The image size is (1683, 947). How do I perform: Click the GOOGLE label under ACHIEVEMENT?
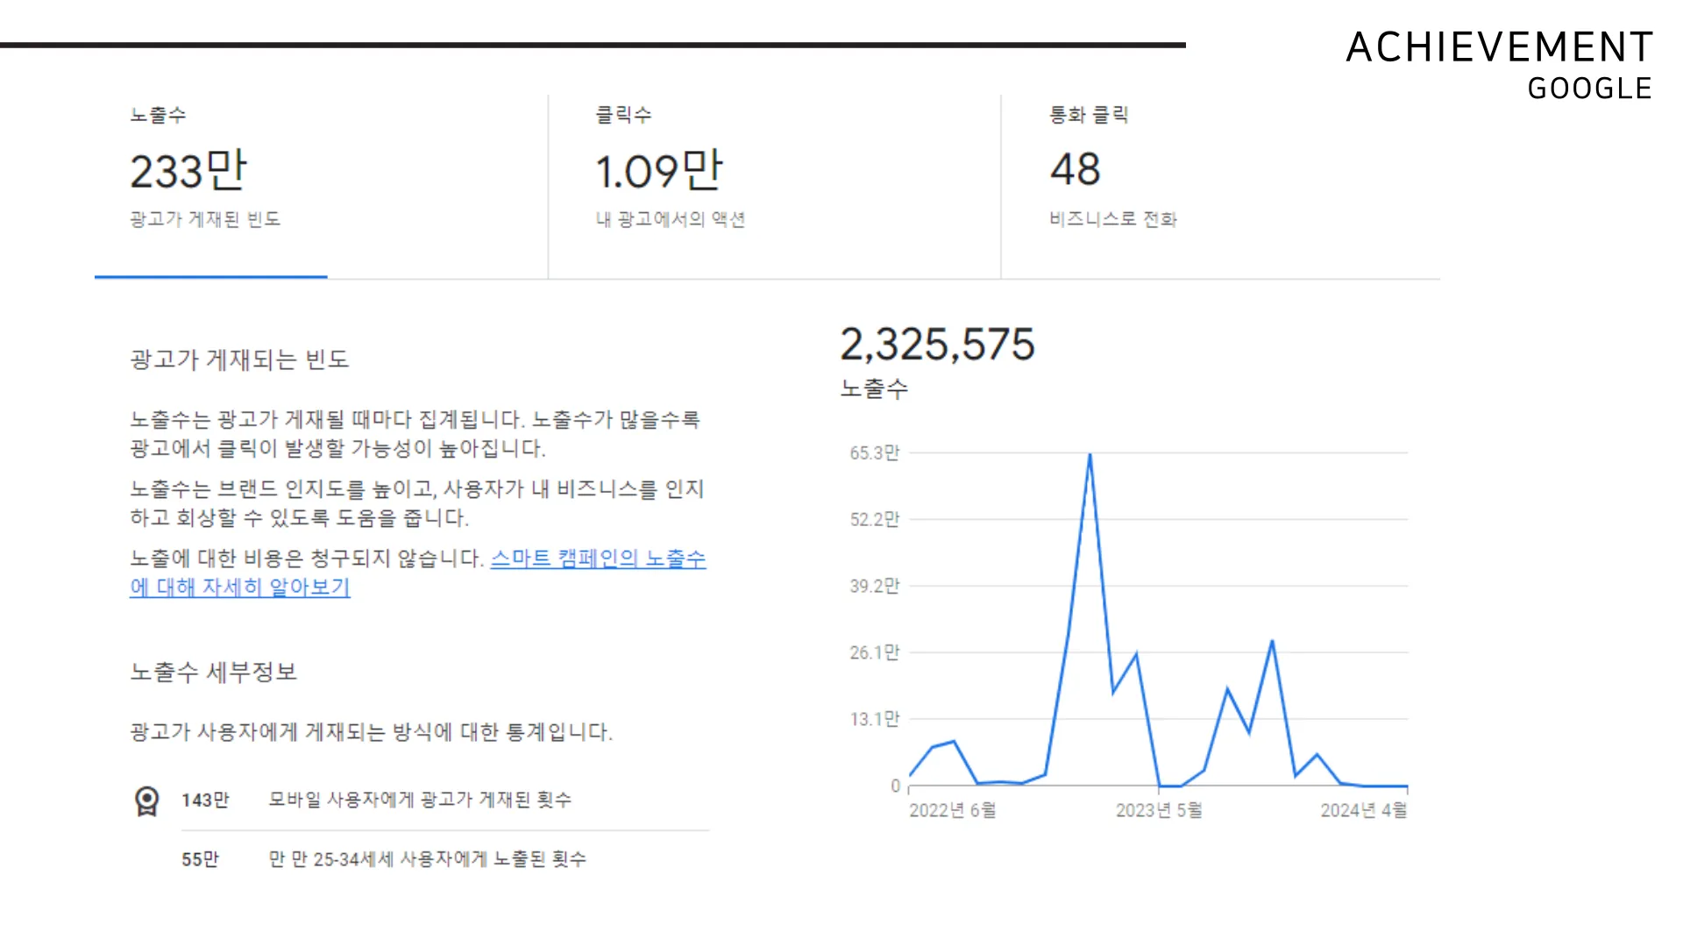pyautogui.click(x=1589, y=88)
